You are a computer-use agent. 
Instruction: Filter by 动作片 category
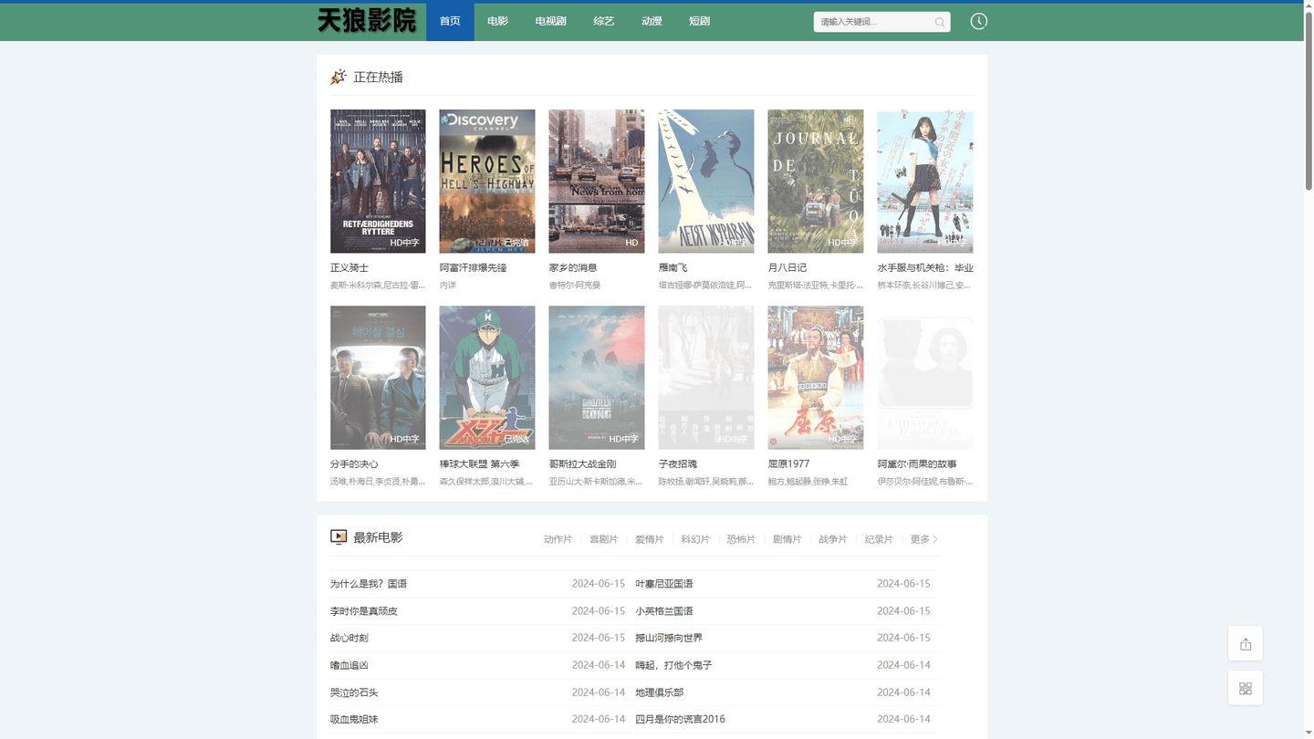(558, 539)
